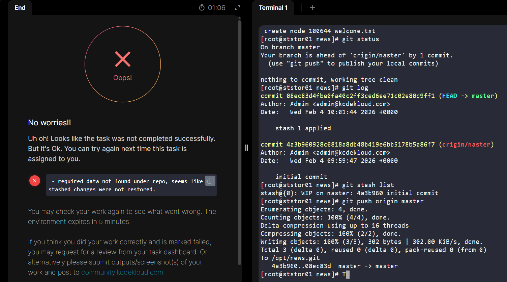Click the "Writing objects: 100% (3/3)" line
The width and height of the screenshot is (507, 282).
click(371, 242)
